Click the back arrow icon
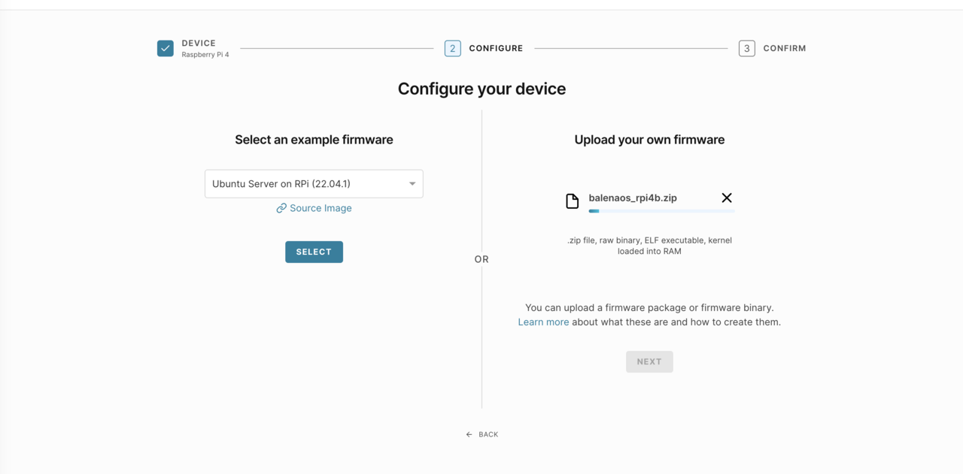963x474 pixels. (x=468, y=434)
